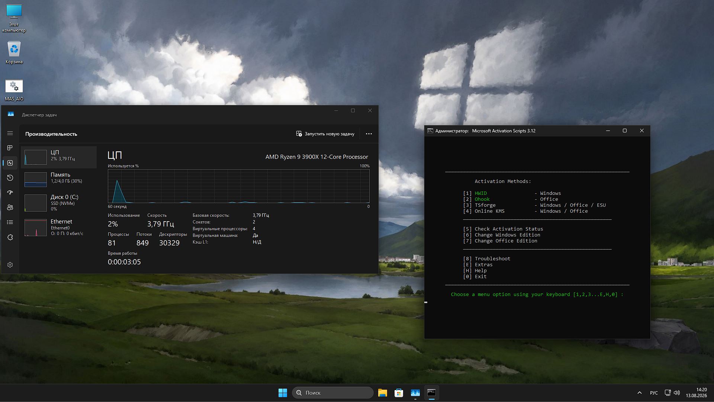Click 'Change Office Edition' text
Image resolution: width=714 pixels, height=402 pixels.
[506, 241]
